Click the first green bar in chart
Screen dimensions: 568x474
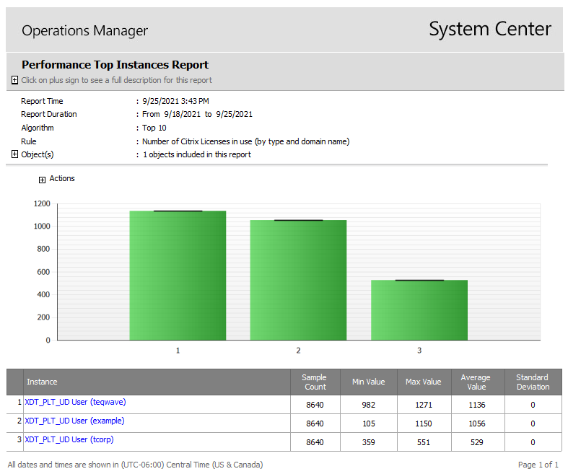178,275
